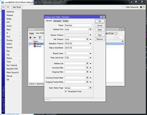Viewport: 147px width, 115px height.
Task: Click the Find search box
Action: click(x=119, y=37)
